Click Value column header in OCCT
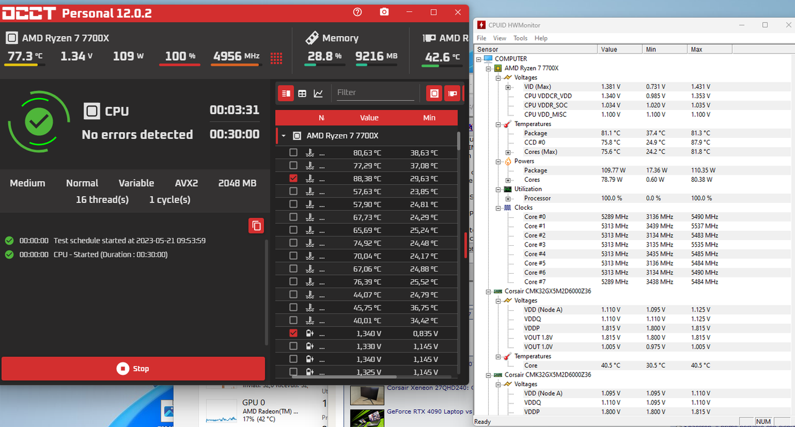The width and height of the screenshot is (795, 427). (369, 118)
